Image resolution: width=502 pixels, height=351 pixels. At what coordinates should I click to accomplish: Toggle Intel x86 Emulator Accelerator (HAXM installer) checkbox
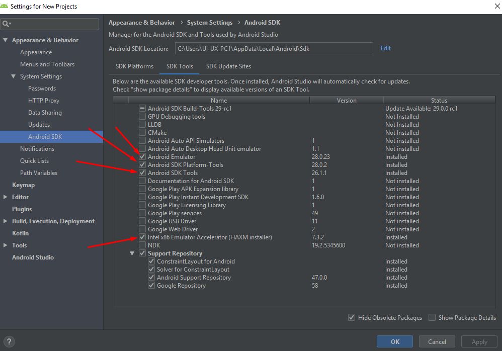tap(142, 237)
